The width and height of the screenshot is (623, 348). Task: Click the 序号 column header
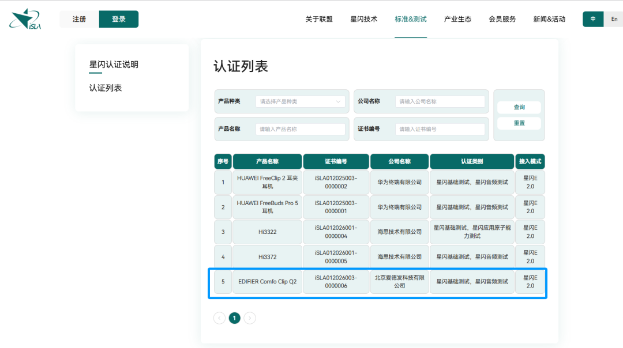pyautogui.click(x=223, y=161)
